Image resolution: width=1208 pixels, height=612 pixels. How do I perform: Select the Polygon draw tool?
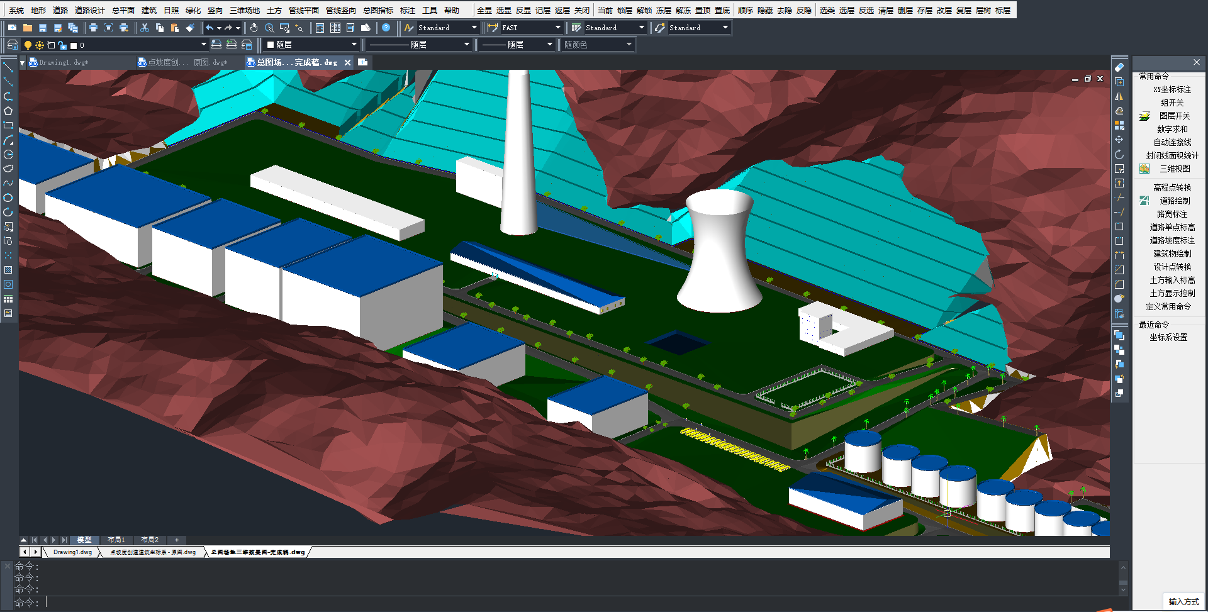pos(8,111)
